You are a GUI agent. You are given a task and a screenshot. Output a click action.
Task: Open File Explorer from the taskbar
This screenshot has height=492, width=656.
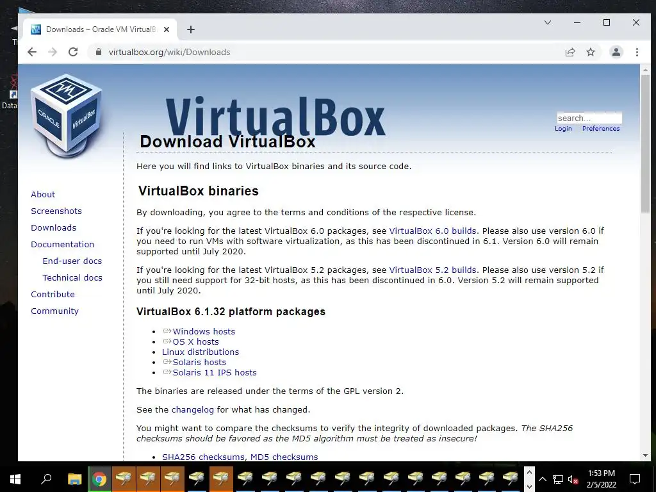(x=75, y=479)
